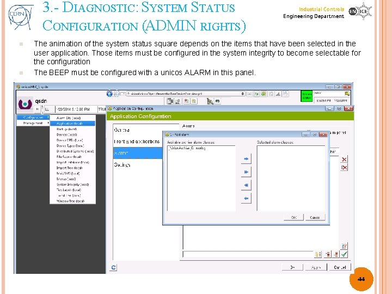This screenshot has width=392, height=294.
Task: Click double left arrow to remove all classes
Action: pos(246,185)
